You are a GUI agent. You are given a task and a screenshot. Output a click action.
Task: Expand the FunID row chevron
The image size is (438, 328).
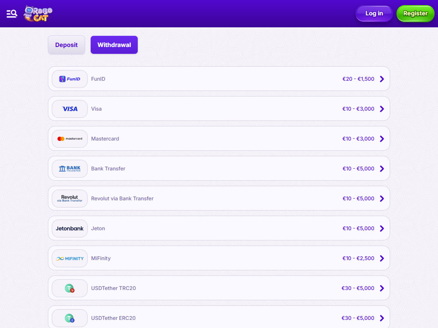382,79
